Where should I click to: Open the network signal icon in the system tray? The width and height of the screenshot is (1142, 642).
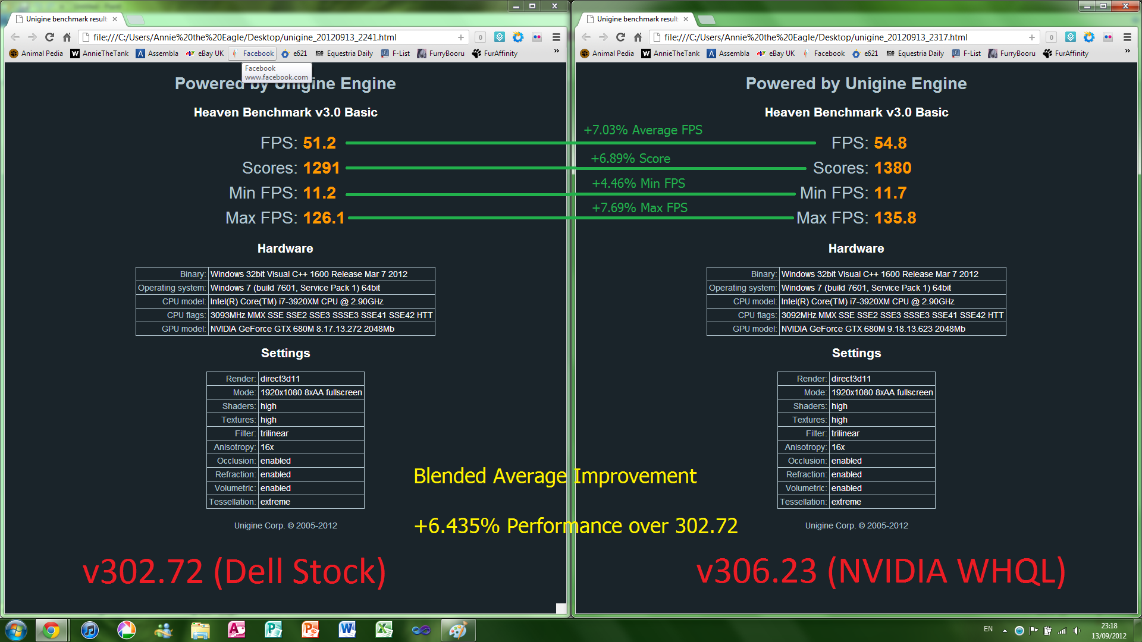pyautogui.click(x=1062, y=631)
